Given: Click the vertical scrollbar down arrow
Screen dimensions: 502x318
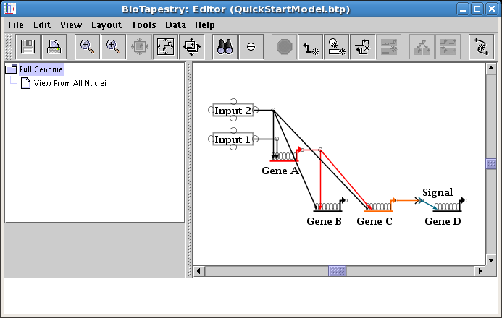Looking at the screenshot, I should pyautogui.click(x=491, y=259).
